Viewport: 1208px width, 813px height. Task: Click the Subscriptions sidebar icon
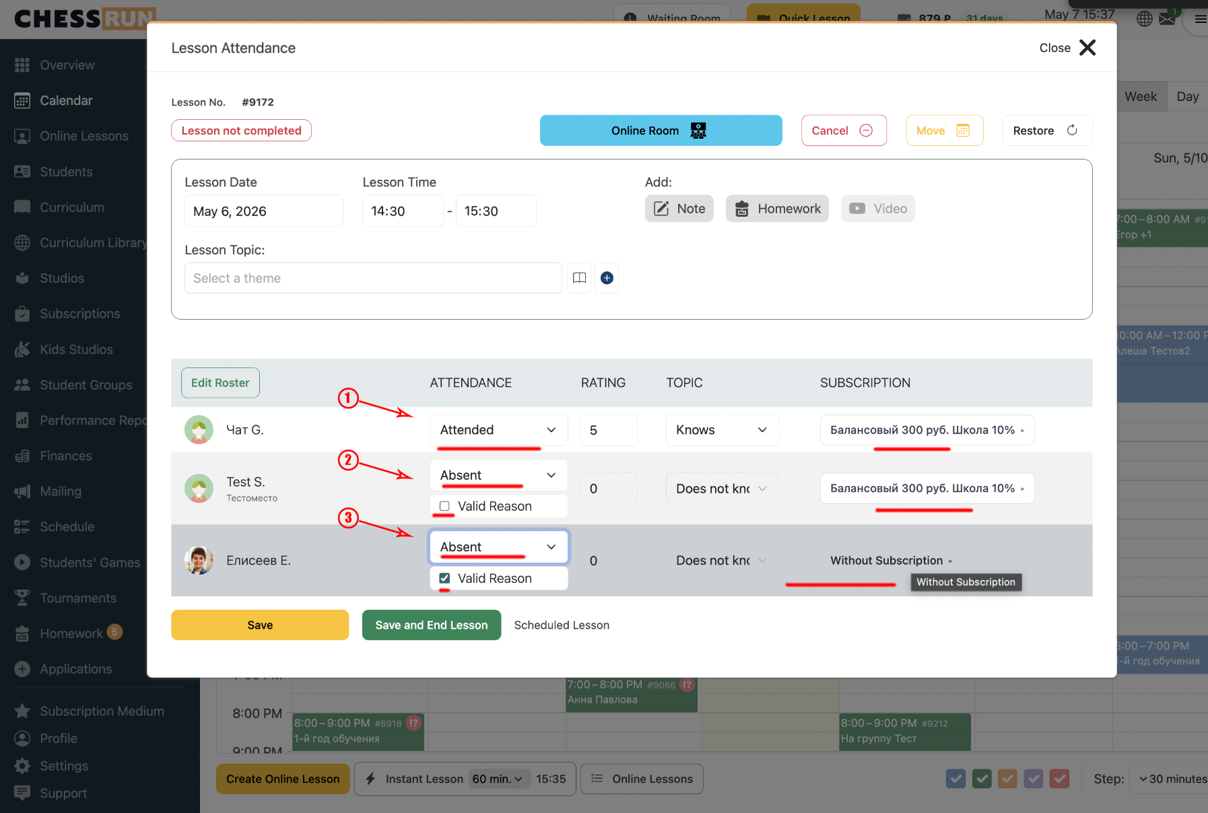22,314
